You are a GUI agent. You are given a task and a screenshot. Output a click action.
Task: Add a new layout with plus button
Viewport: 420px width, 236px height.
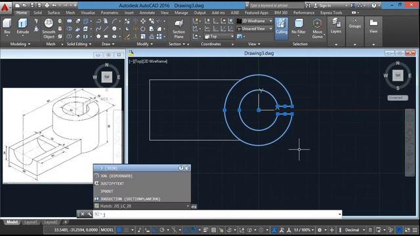point(66,222)
